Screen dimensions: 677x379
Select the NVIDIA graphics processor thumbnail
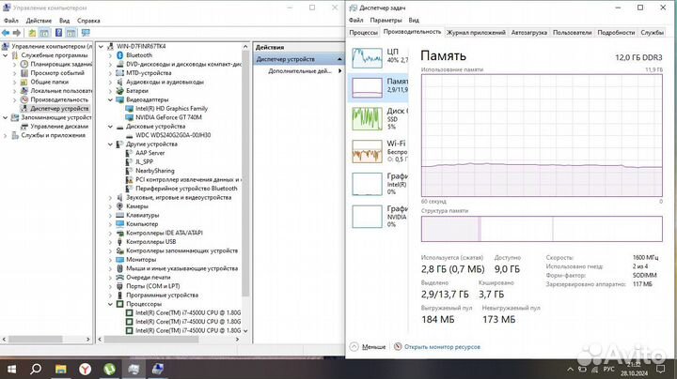tap(367, 216)
